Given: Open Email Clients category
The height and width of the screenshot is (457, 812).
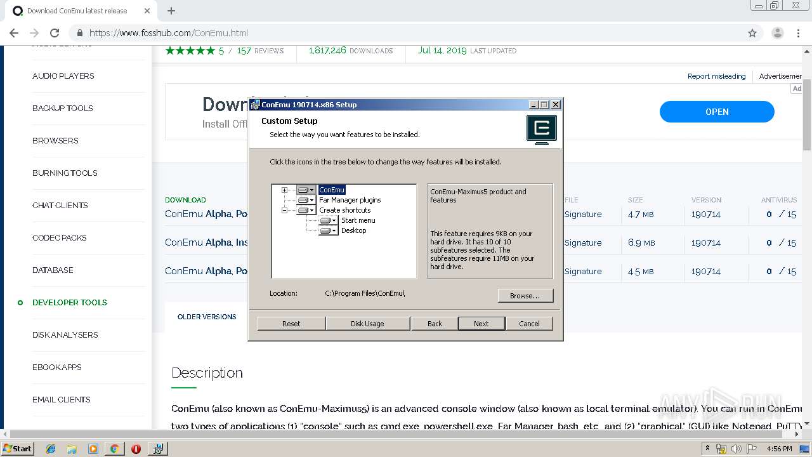Looking at the screenshot, I should point(62,399).
